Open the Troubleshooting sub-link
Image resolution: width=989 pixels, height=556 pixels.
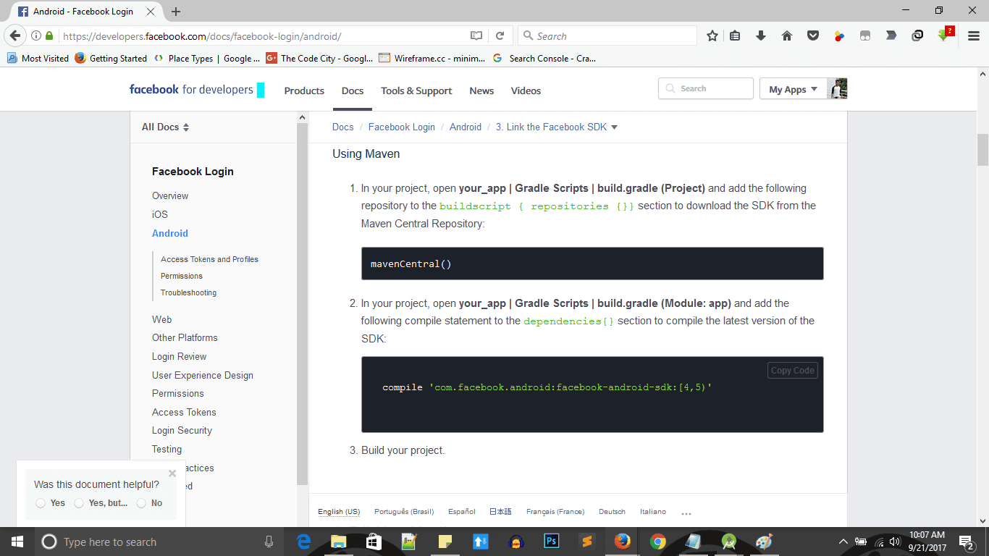tap(188, 292)
